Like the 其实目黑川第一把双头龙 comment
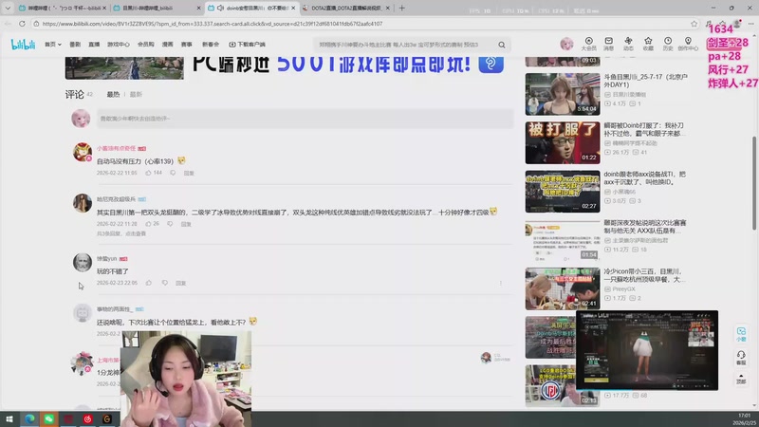Viewport: 759px width, 427px height. click(149, 224)
